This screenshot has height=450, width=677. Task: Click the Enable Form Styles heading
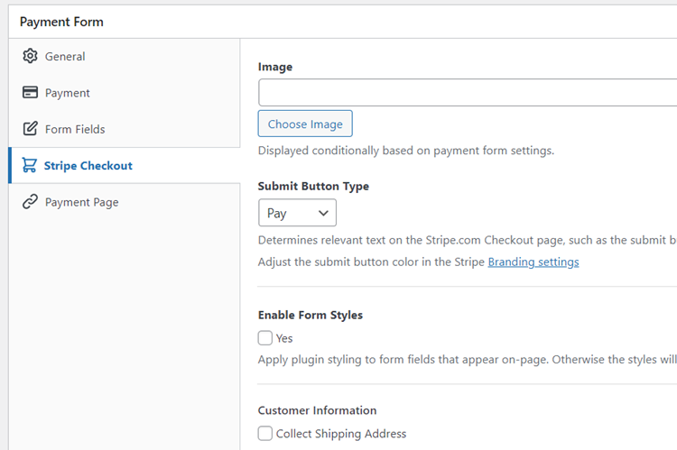(x=311, y=315)
